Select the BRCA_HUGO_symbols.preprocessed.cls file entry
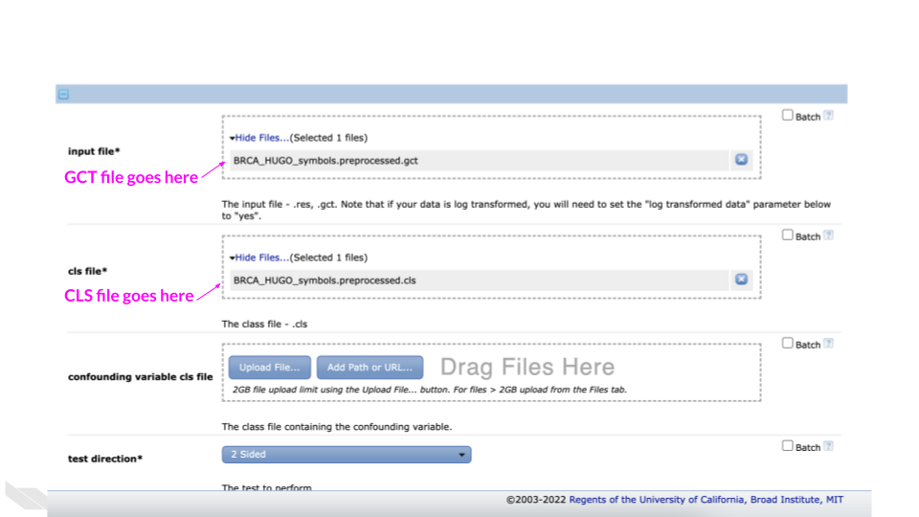The height and width of the screenshot is (517, 919). (x=479, y=281)
